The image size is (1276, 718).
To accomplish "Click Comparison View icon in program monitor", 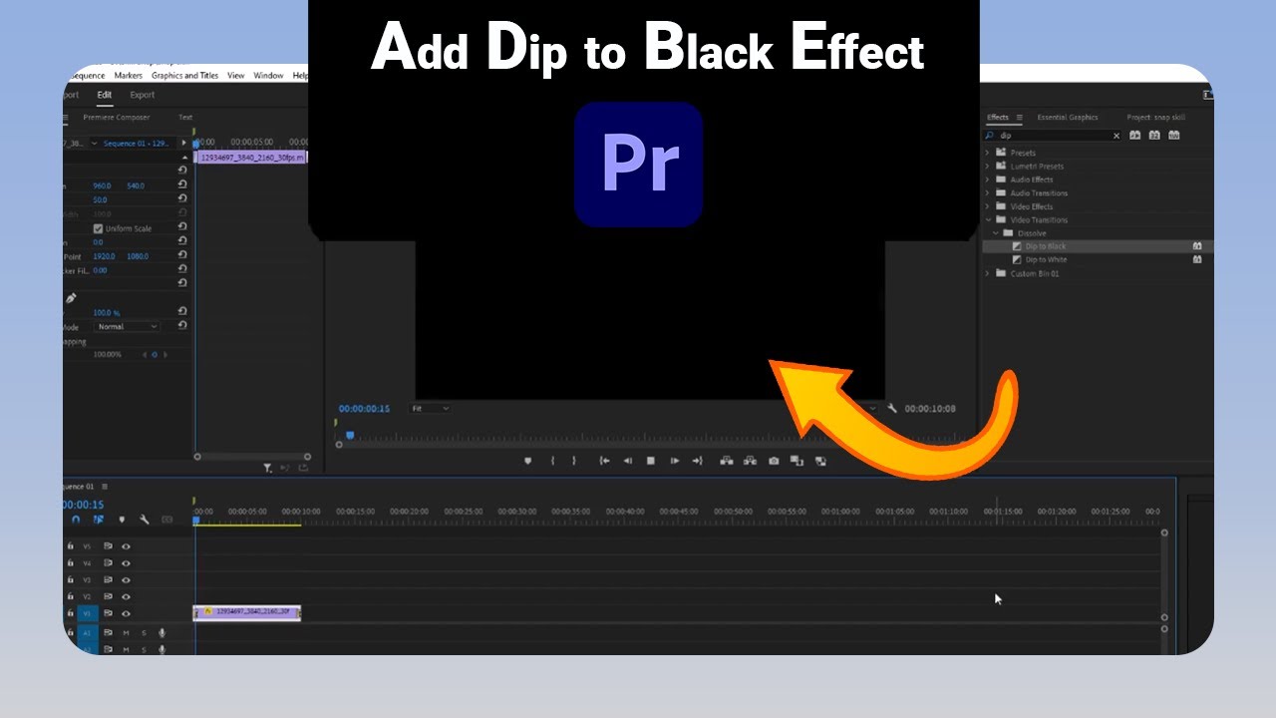I will point(797,461).
